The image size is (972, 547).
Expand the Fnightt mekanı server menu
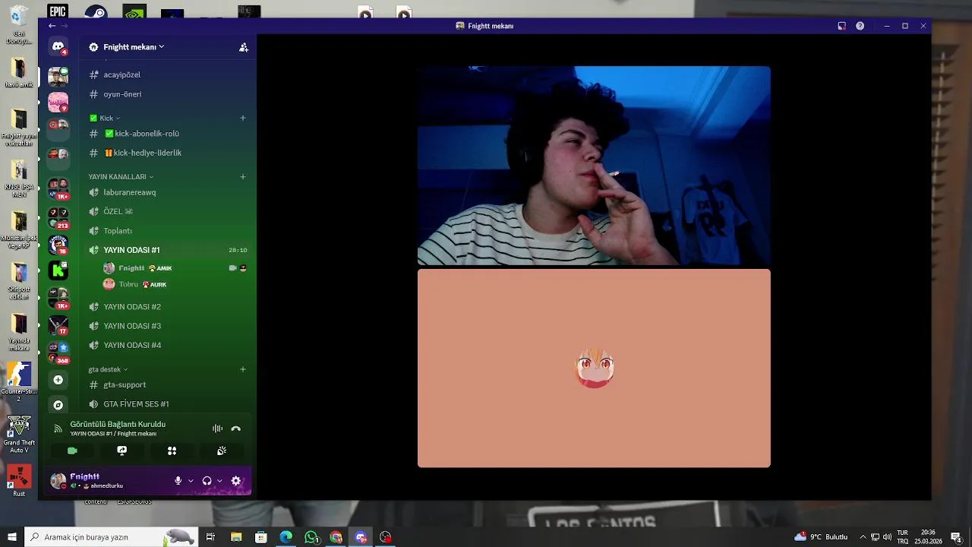click(134, 47)
